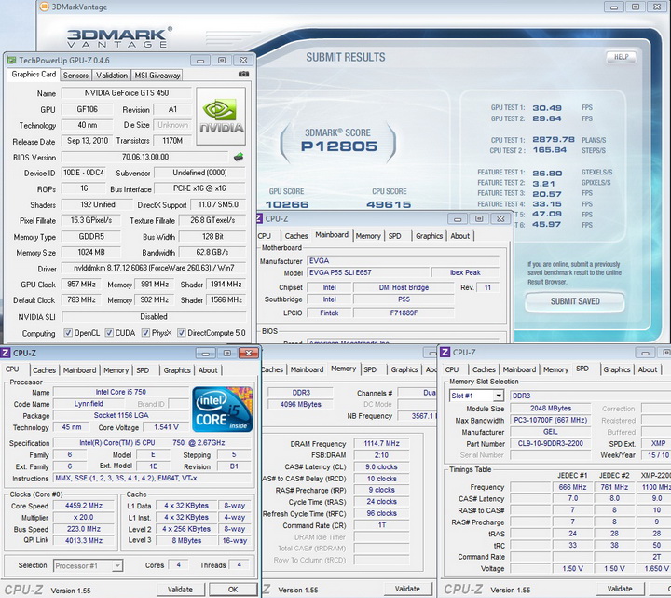The width and height of the screenshot is (671, 598).
Task: Open SPD tab in CPU-Z Mainboard window
Action: coord(395,236)
